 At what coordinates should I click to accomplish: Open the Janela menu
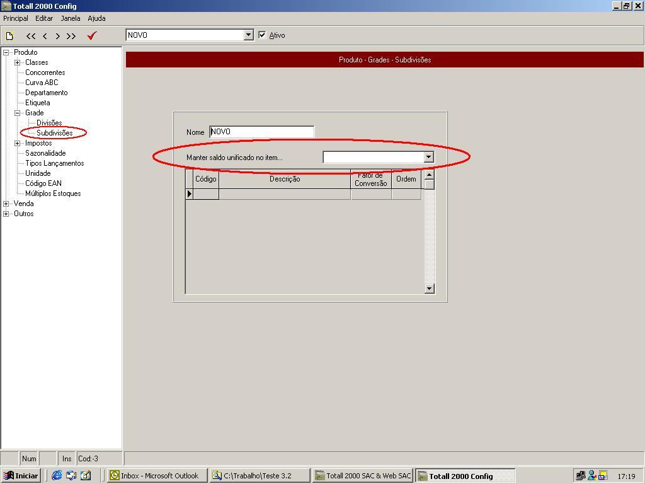pos(71,18)
